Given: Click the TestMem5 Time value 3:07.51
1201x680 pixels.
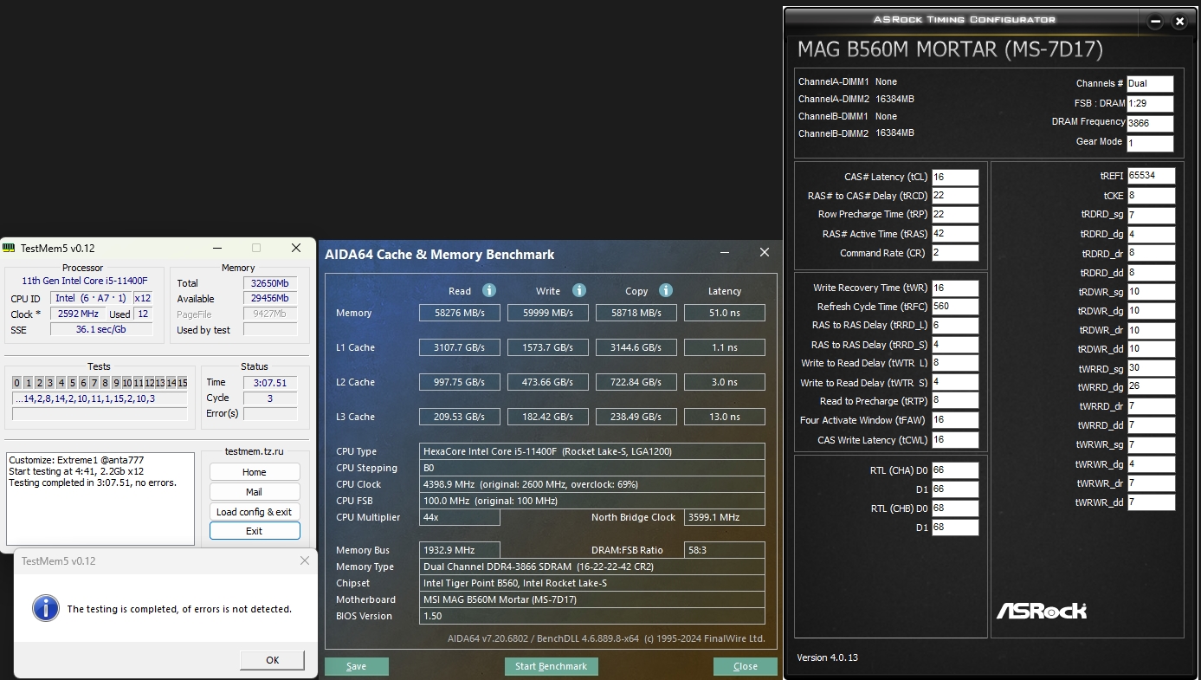Looking at the screenshot, I should tap(270, 382).
